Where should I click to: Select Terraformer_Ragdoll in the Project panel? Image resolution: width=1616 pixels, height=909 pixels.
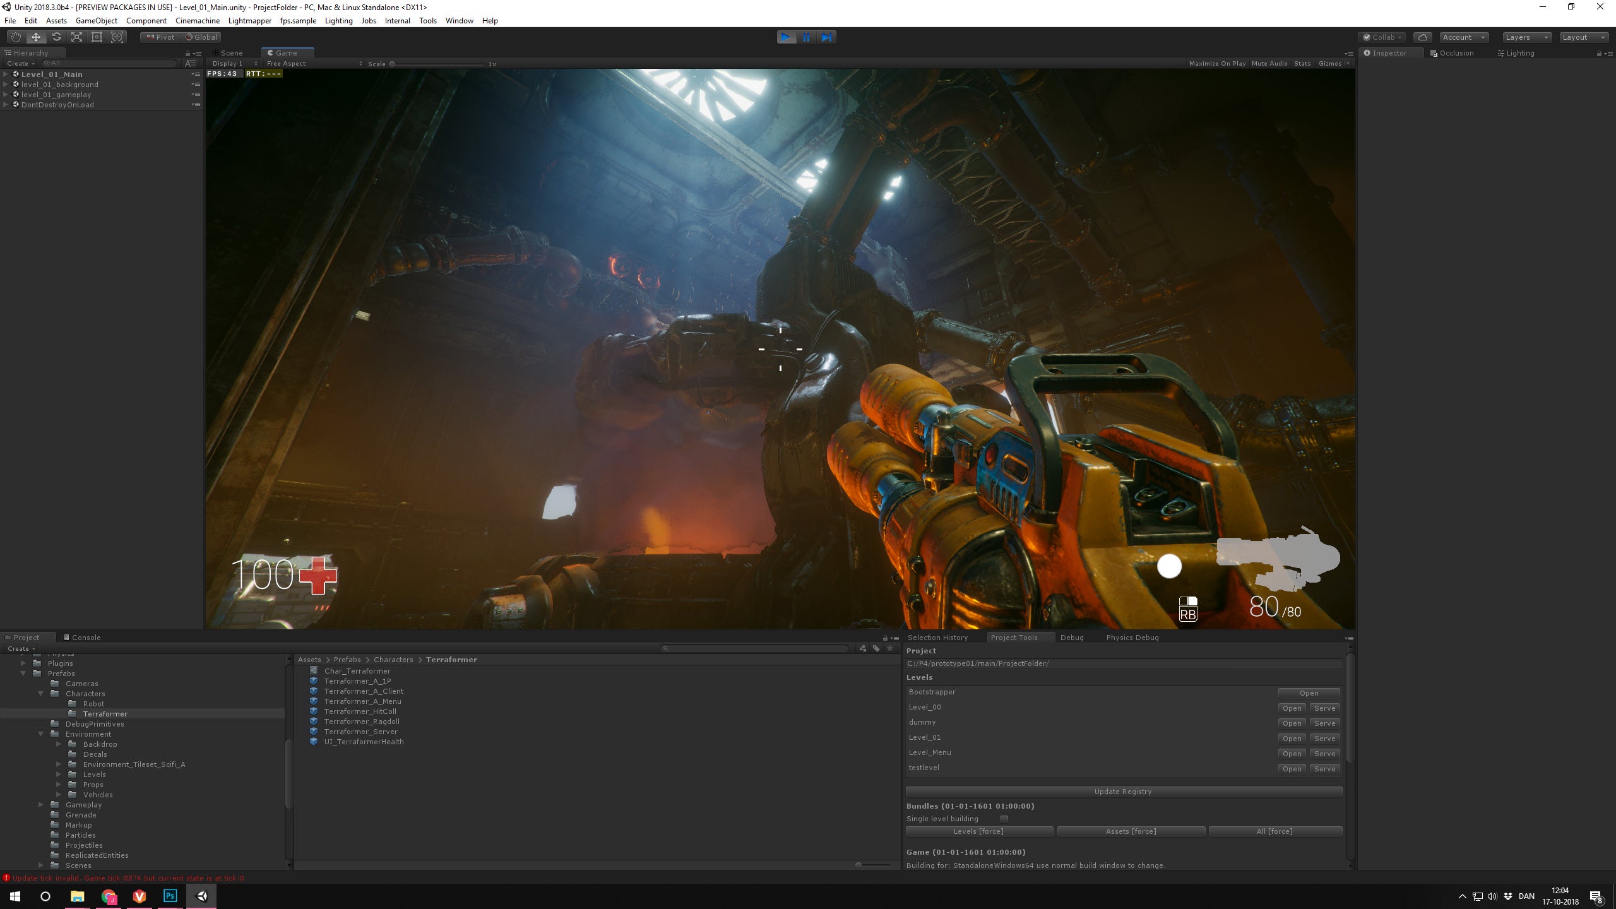click(x=361, y=721)
